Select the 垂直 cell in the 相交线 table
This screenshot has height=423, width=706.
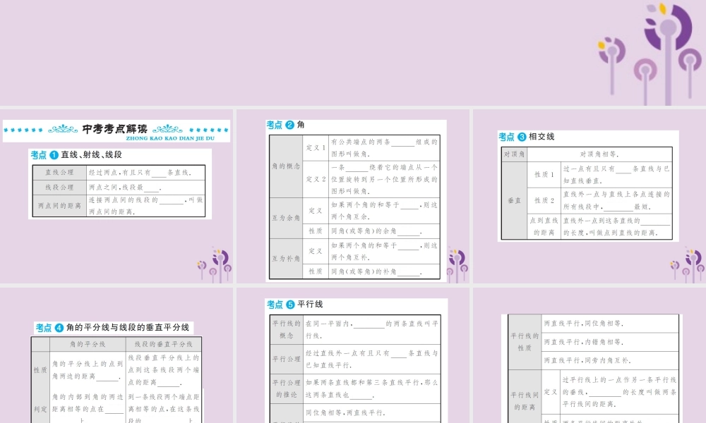(x=514, y=200)
